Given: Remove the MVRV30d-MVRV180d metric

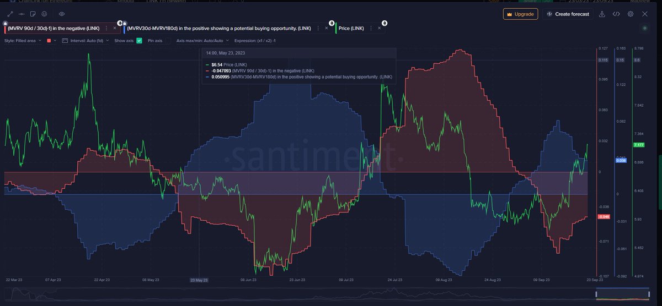Looking at the screenshot, I should [327, 28].
